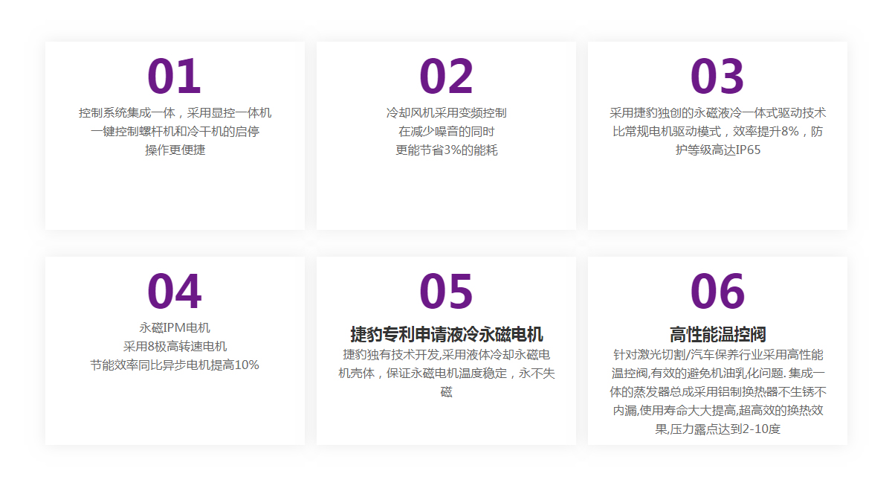Image resolution: width=892 pixels, height=503 pixels.
Task: Click the purple number 01
Action: point(175,77)
